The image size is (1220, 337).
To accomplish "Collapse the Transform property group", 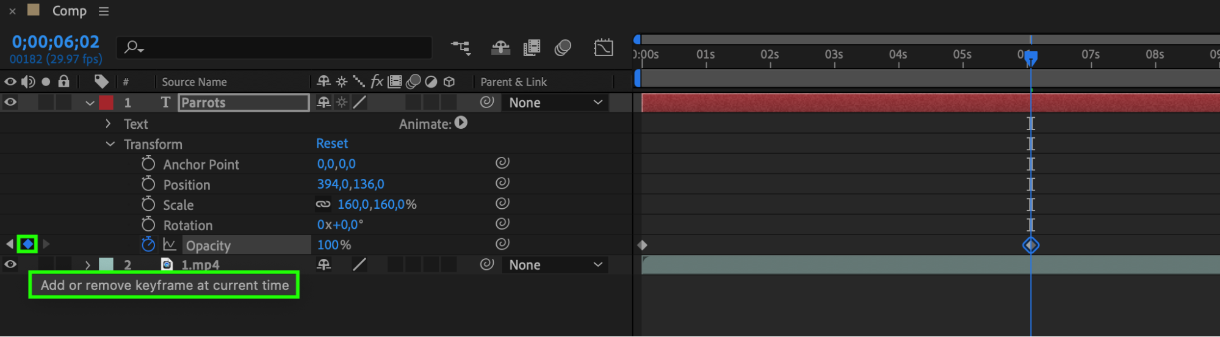I will tap(110, 144).
